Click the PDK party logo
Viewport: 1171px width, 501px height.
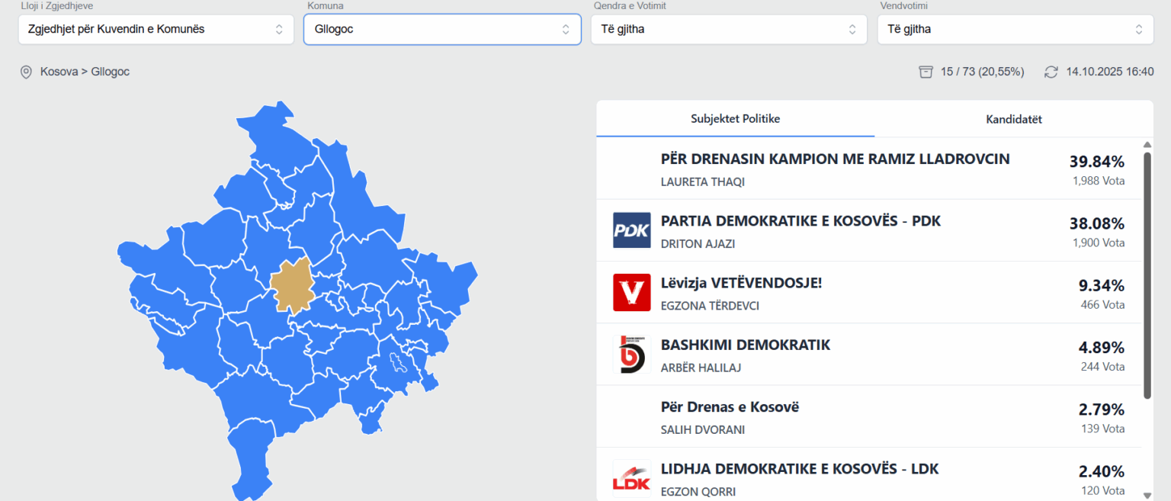(631, 230)
